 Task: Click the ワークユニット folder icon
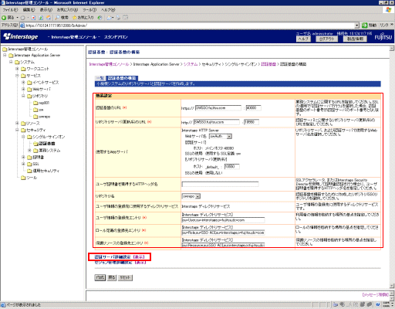pyautogui.click(x=23, y=69)
